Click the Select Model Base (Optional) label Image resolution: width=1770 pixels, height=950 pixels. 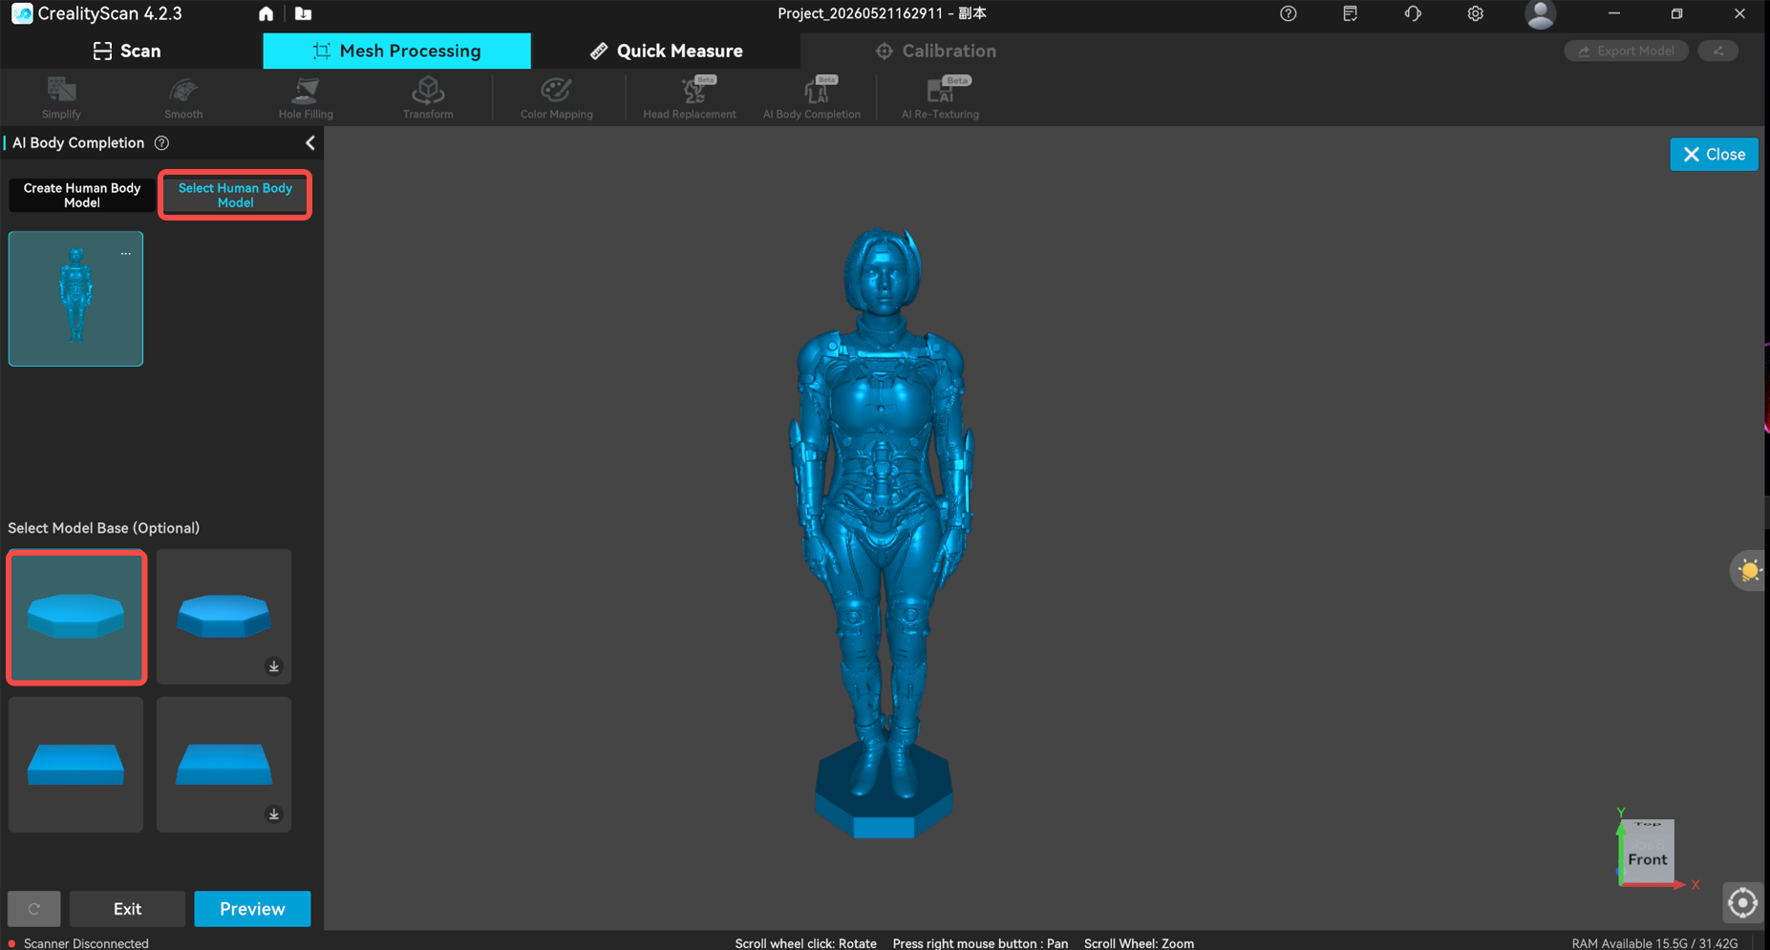[103, 528]
